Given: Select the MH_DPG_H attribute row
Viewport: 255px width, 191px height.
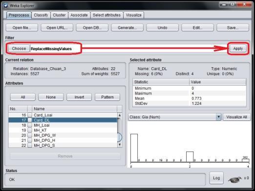Looking at the screenshot, I should click(63, 140).
